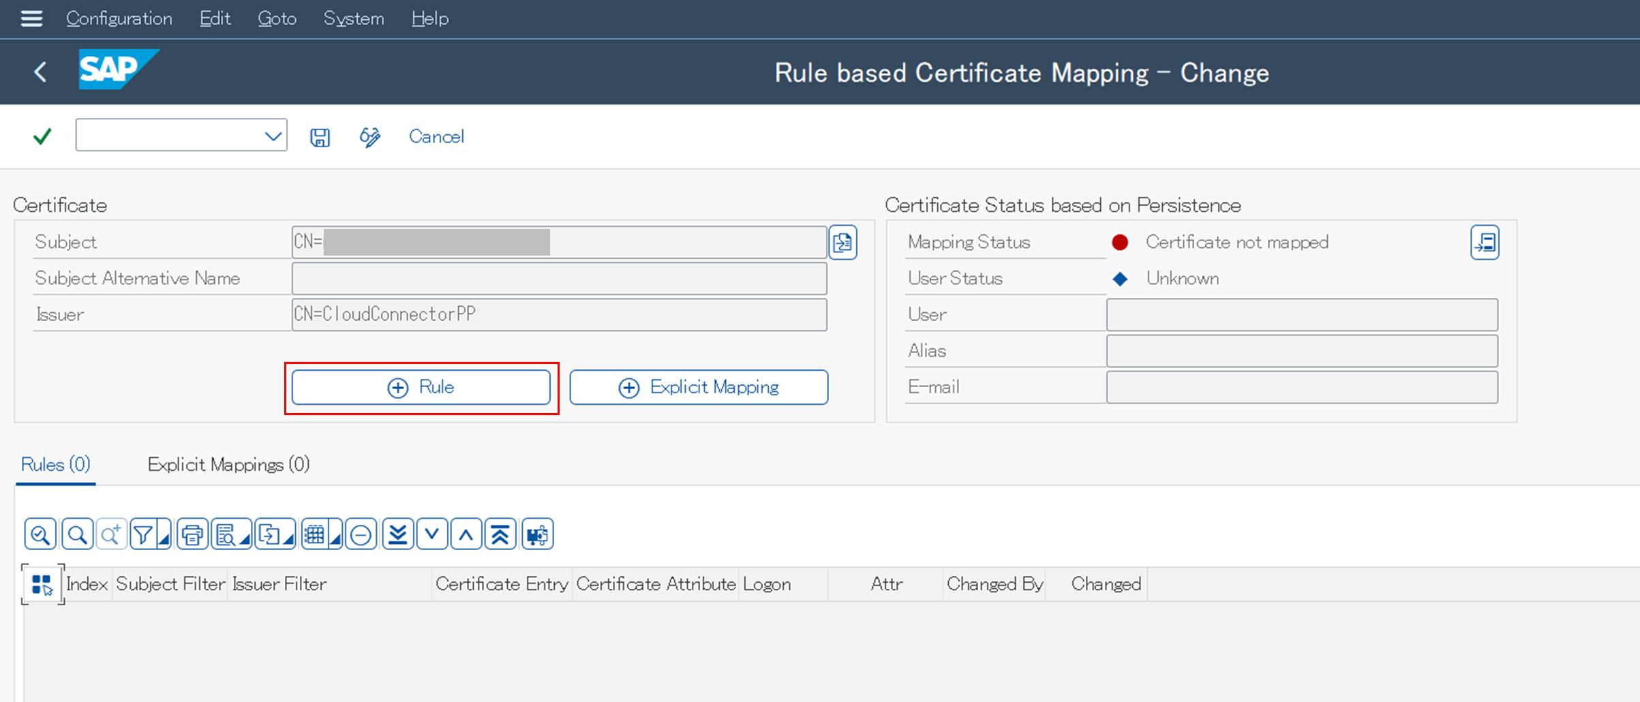Click the E-mail field
The width and height of the screenshot is (1640, 702).
(x=1302, y=387)
